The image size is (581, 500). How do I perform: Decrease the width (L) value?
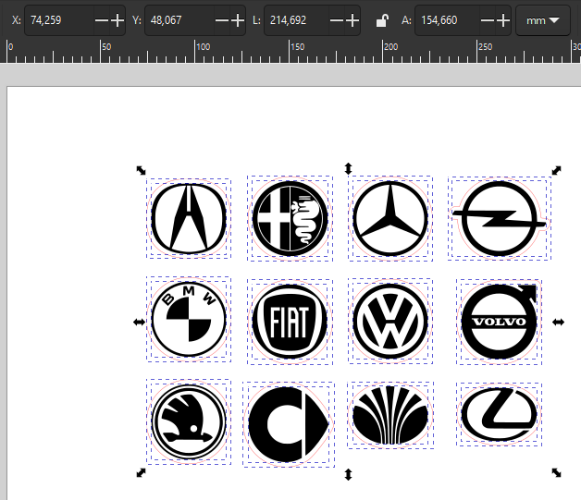pos(337,20)
